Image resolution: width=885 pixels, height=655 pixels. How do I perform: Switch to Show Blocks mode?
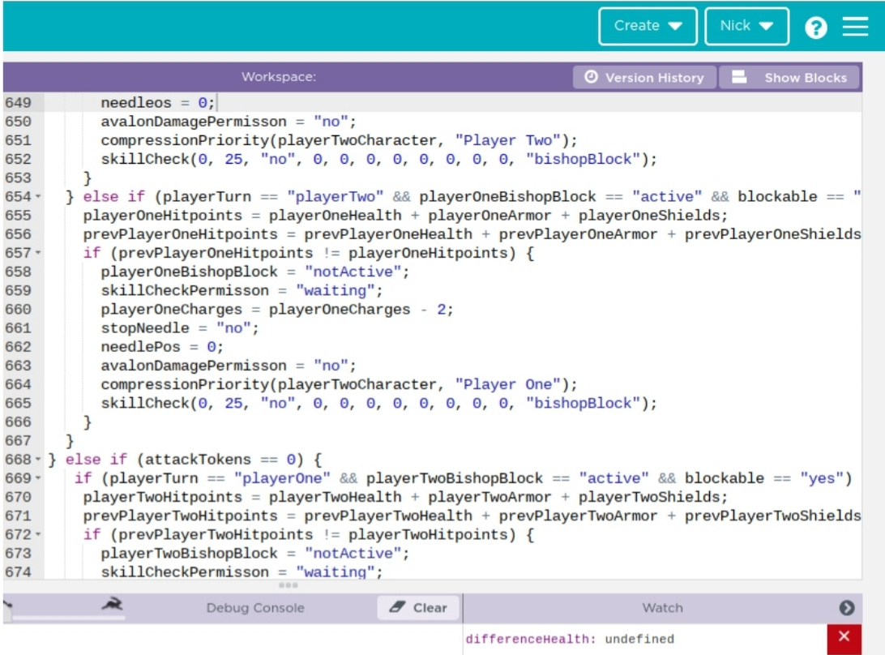pos(789,77)
